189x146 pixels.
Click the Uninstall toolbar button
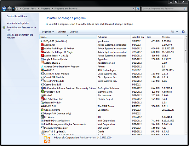(62, 32)
